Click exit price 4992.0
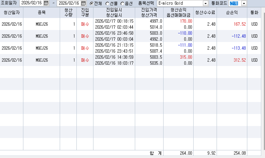Image resolution: width=265 pixels, height=158 pixels. [x=156, y=39]
